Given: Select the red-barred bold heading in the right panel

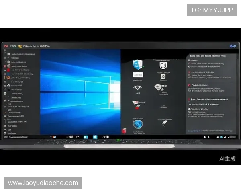Looking at the screenshot, I should pyautogui.click(x=208, y=99).
